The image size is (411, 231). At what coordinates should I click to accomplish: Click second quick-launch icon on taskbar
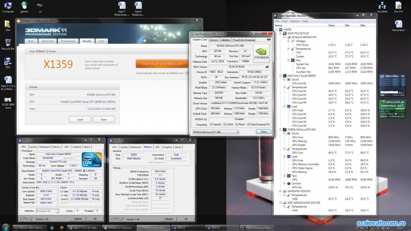[x=52, y=228]
